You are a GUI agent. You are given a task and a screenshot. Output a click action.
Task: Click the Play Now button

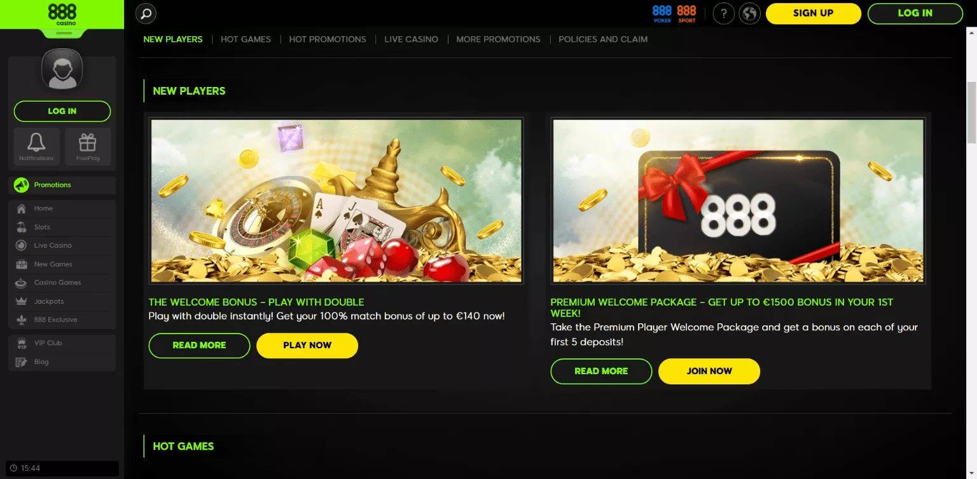click(x=307, y=346)
